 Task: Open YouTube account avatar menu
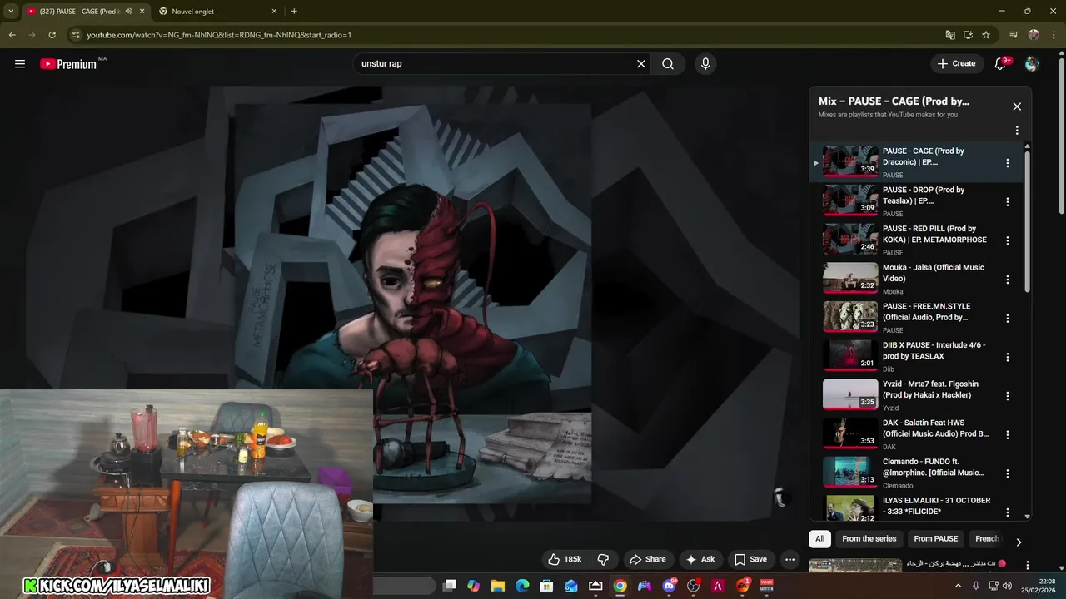point(1032,64)
